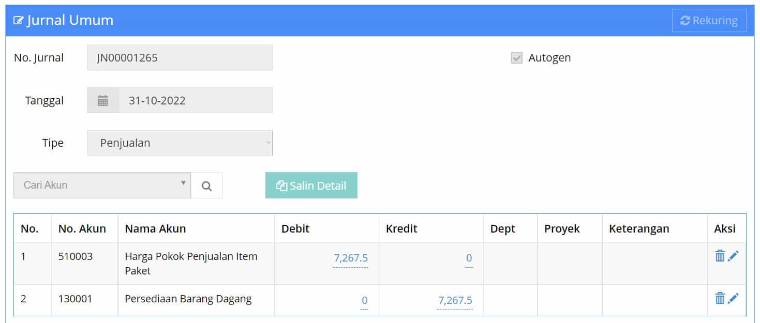Open the Cari Akun dropdown
The width and height of the screenshot is (760, 323).
102,185
